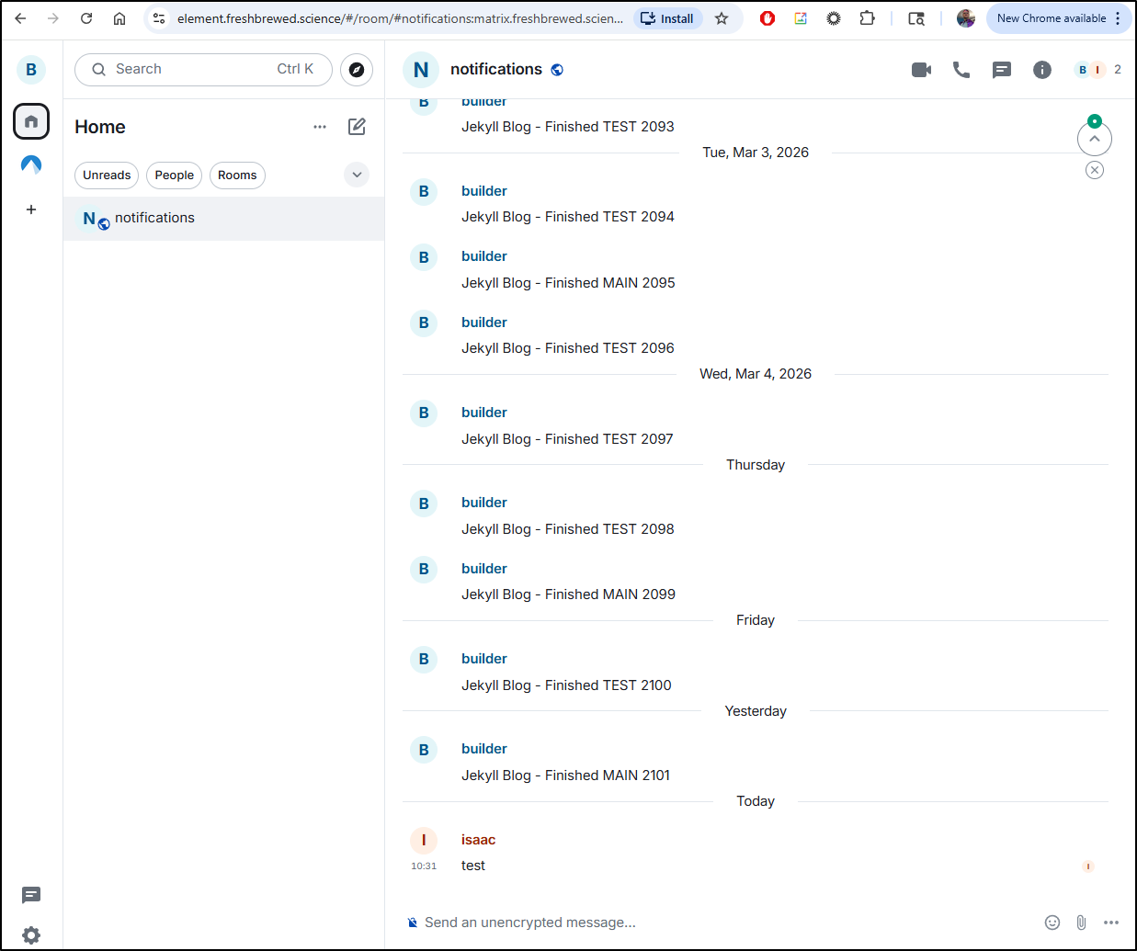Open the Explore rooms compass icon

(x=357, y=70)
